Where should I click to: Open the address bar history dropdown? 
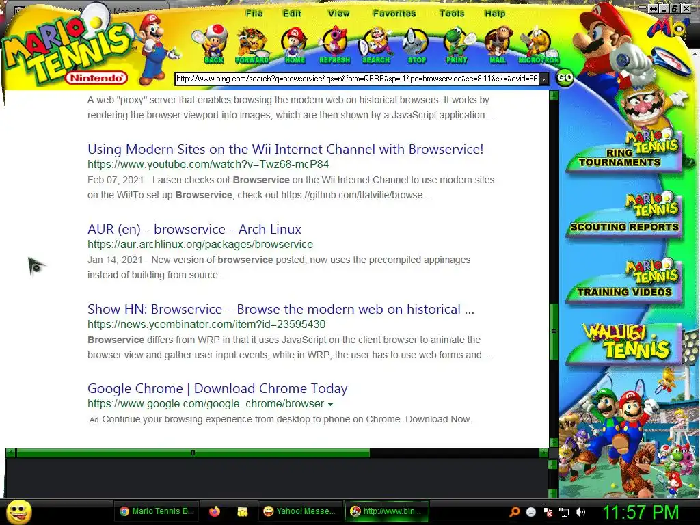point(543,79)
